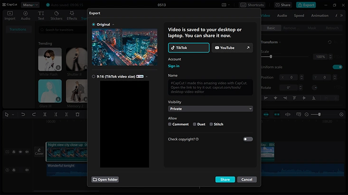Viewport: 348px width, 195px height.
Task: Click in the video Name text field
Action: tap(210, 87)
